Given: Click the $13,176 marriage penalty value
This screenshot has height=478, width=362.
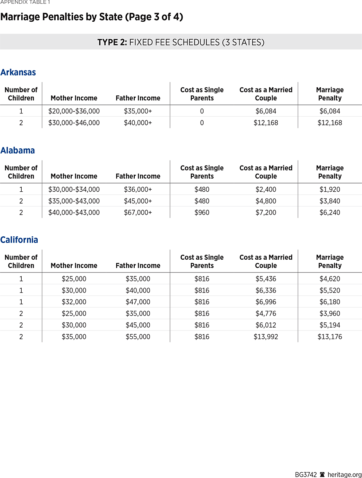Looking at the screenshot, I should coord(330,337).
